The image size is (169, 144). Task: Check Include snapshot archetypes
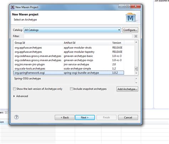click(x=71, y=89)
